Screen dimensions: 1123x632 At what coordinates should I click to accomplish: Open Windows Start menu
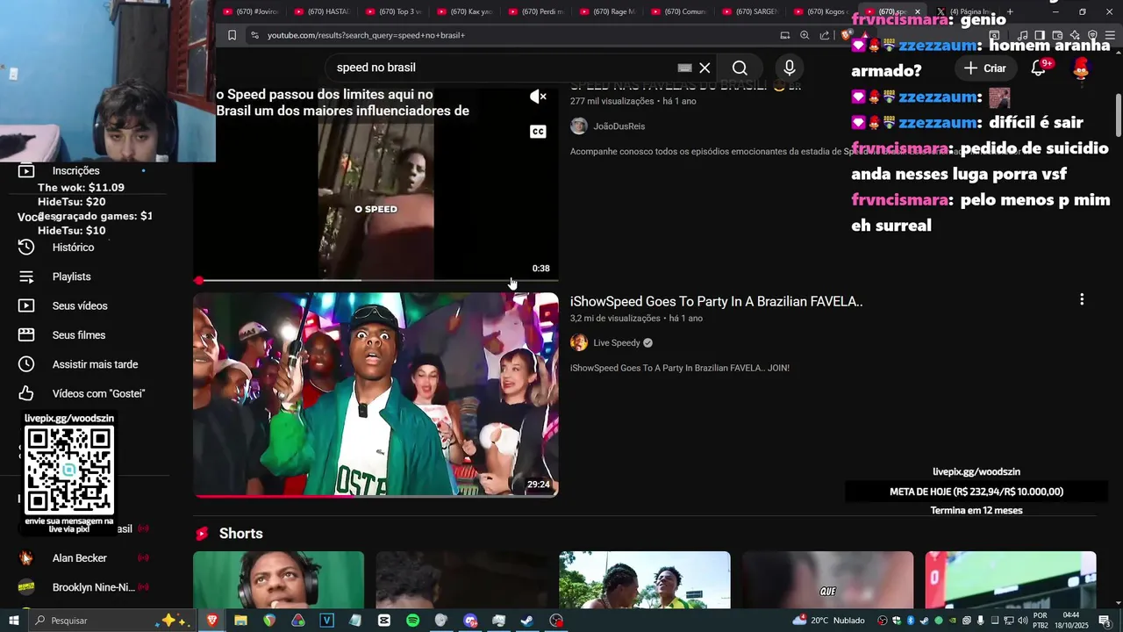tap(14, 621)
